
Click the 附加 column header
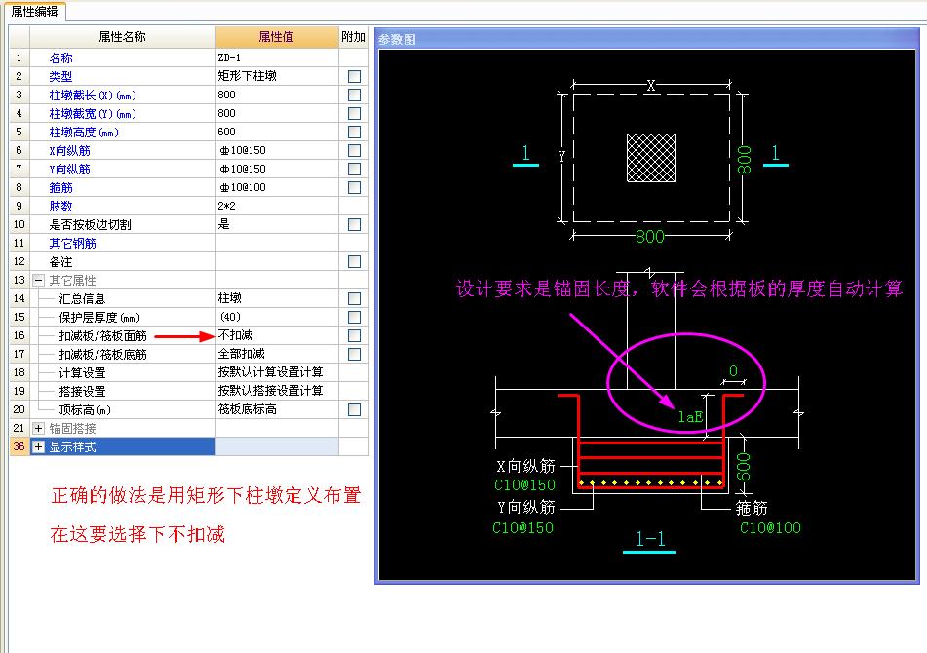point(354,37)
